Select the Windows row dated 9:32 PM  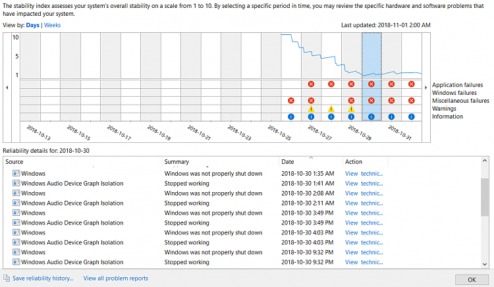pyautogui.click(x=242, y=252)
